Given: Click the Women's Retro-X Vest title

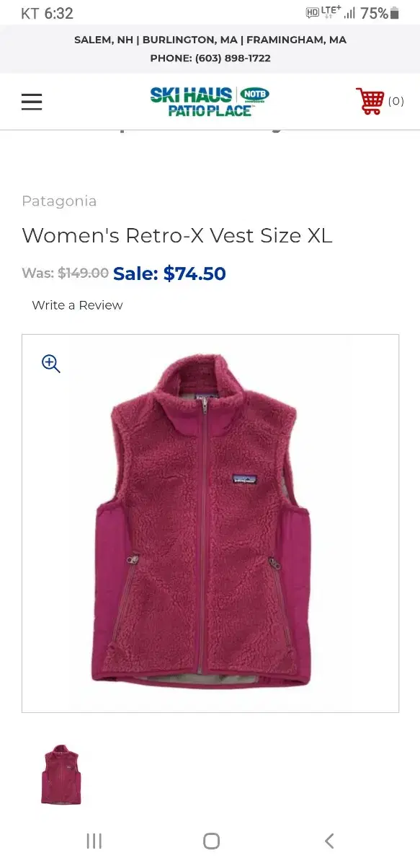Looking at the screenshot, I should 177,235.
